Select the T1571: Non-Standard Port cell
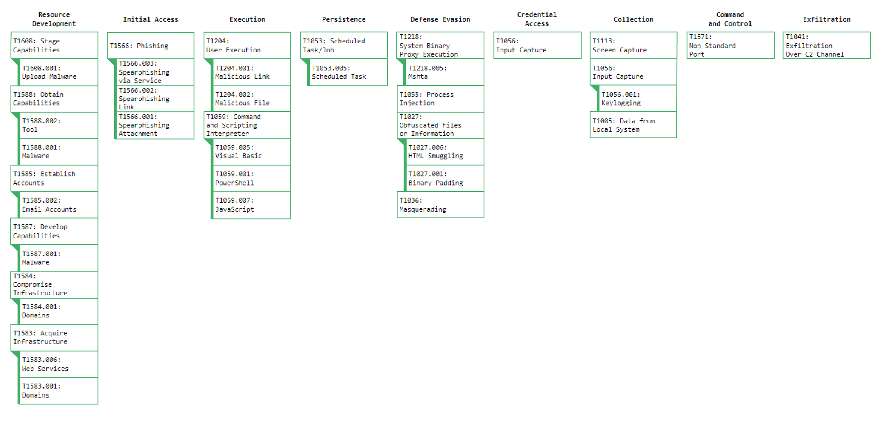This screenshot has height=424, width=885. tap(730, 45)
